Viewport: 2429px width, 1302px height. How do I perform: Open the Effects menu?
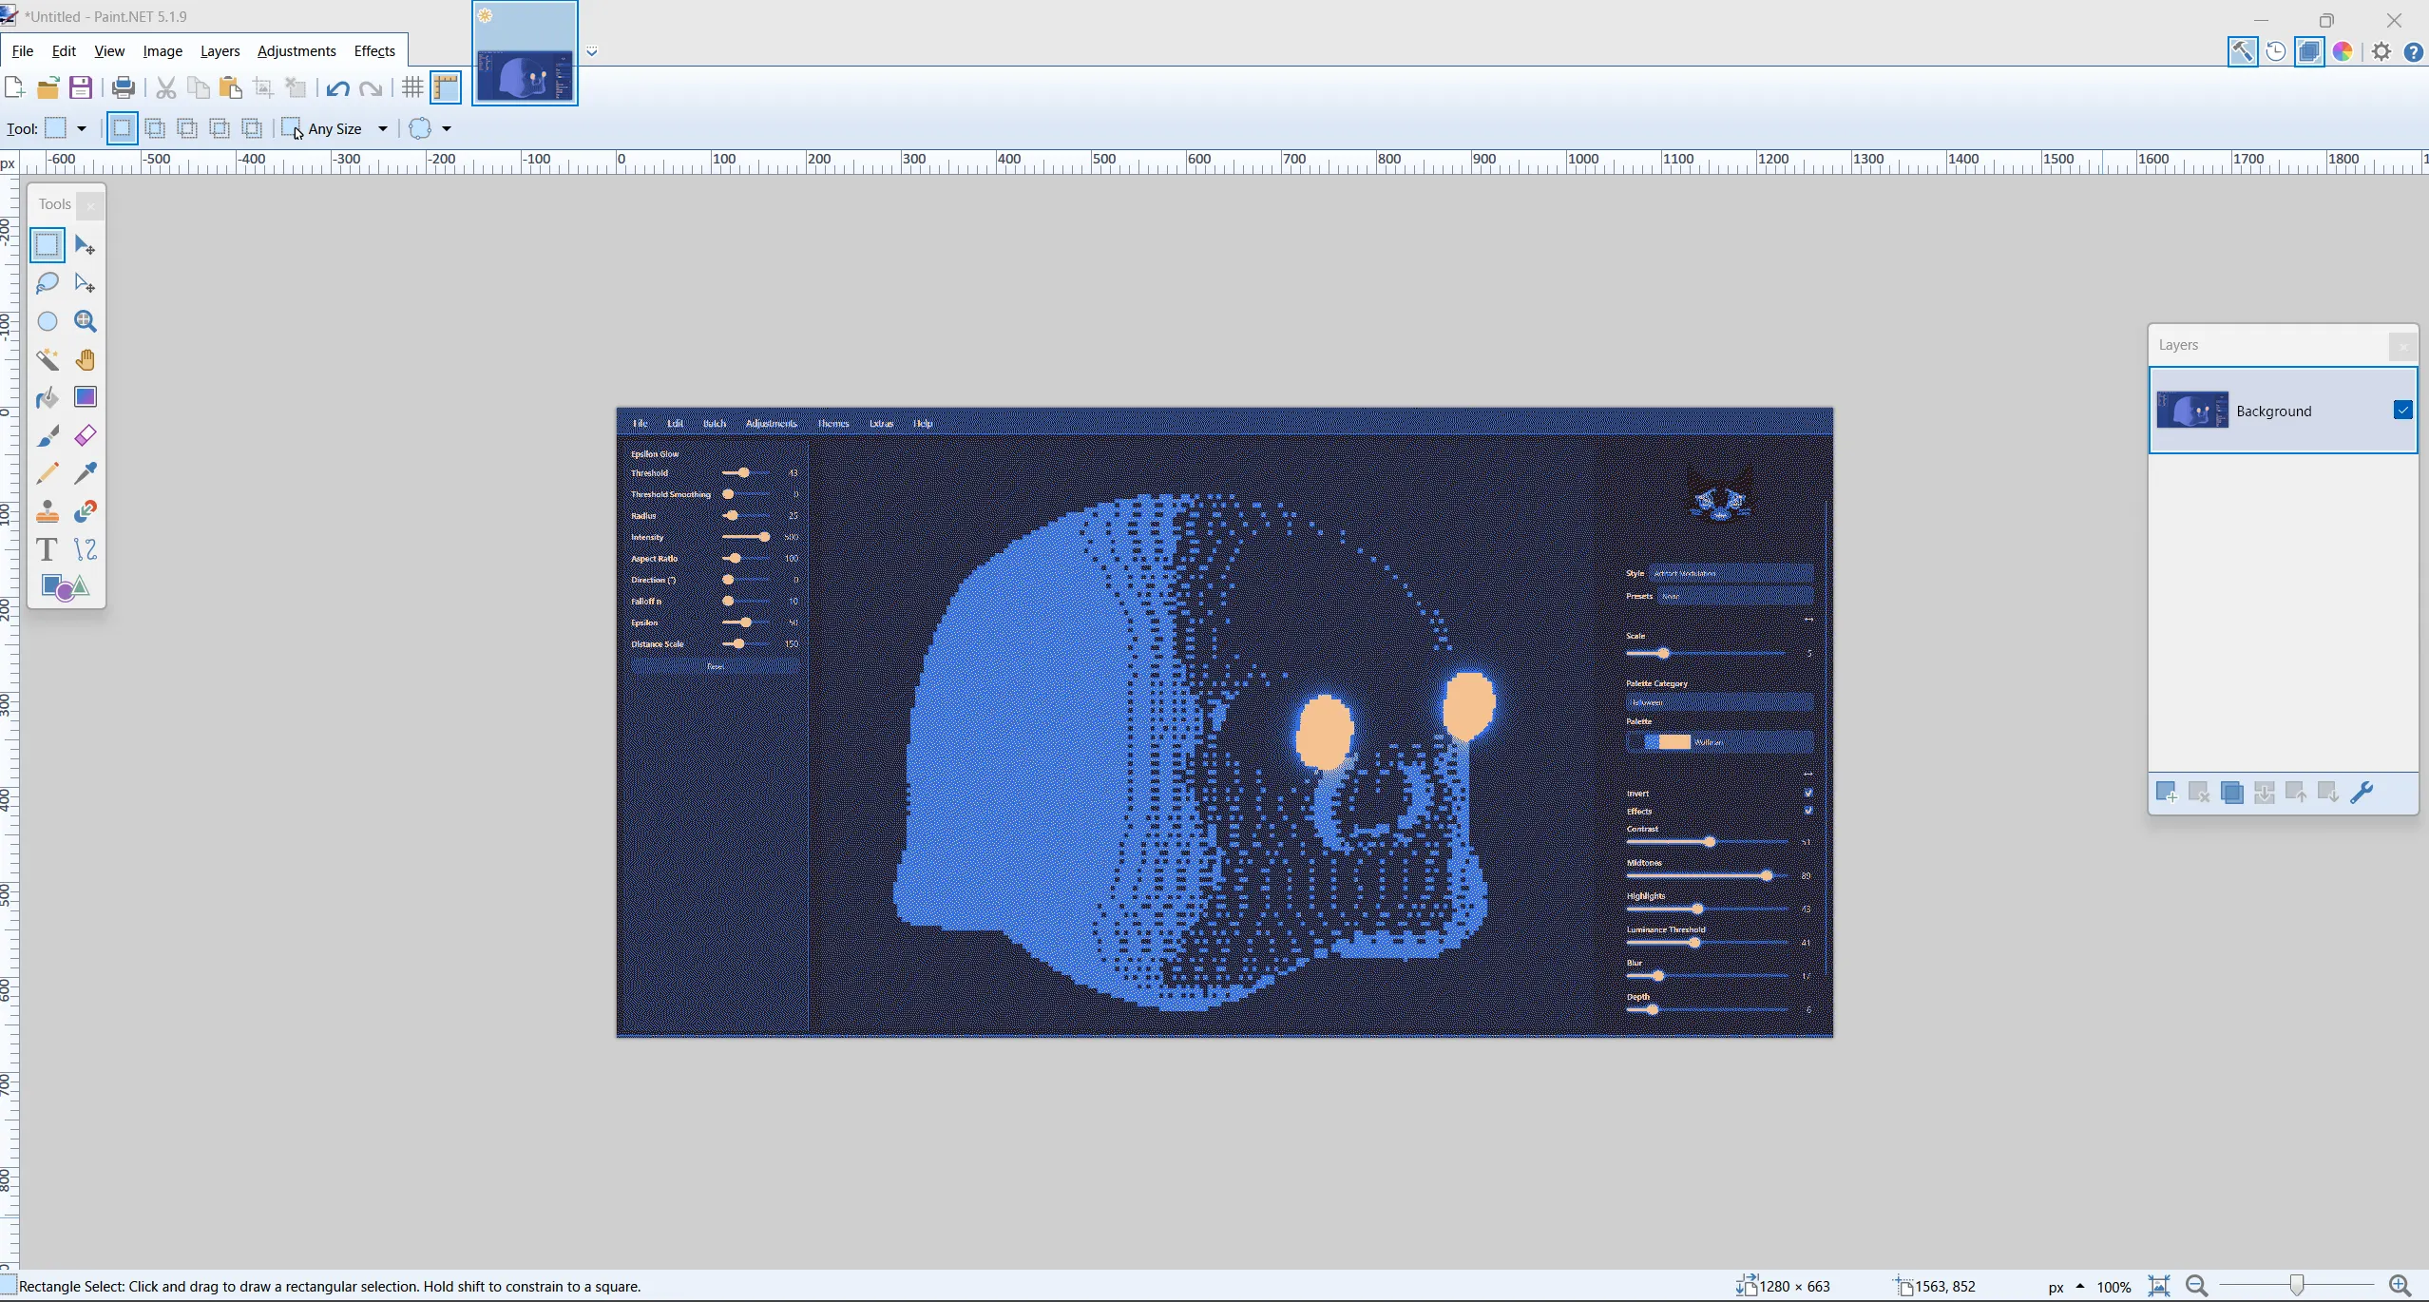(373, 51)
